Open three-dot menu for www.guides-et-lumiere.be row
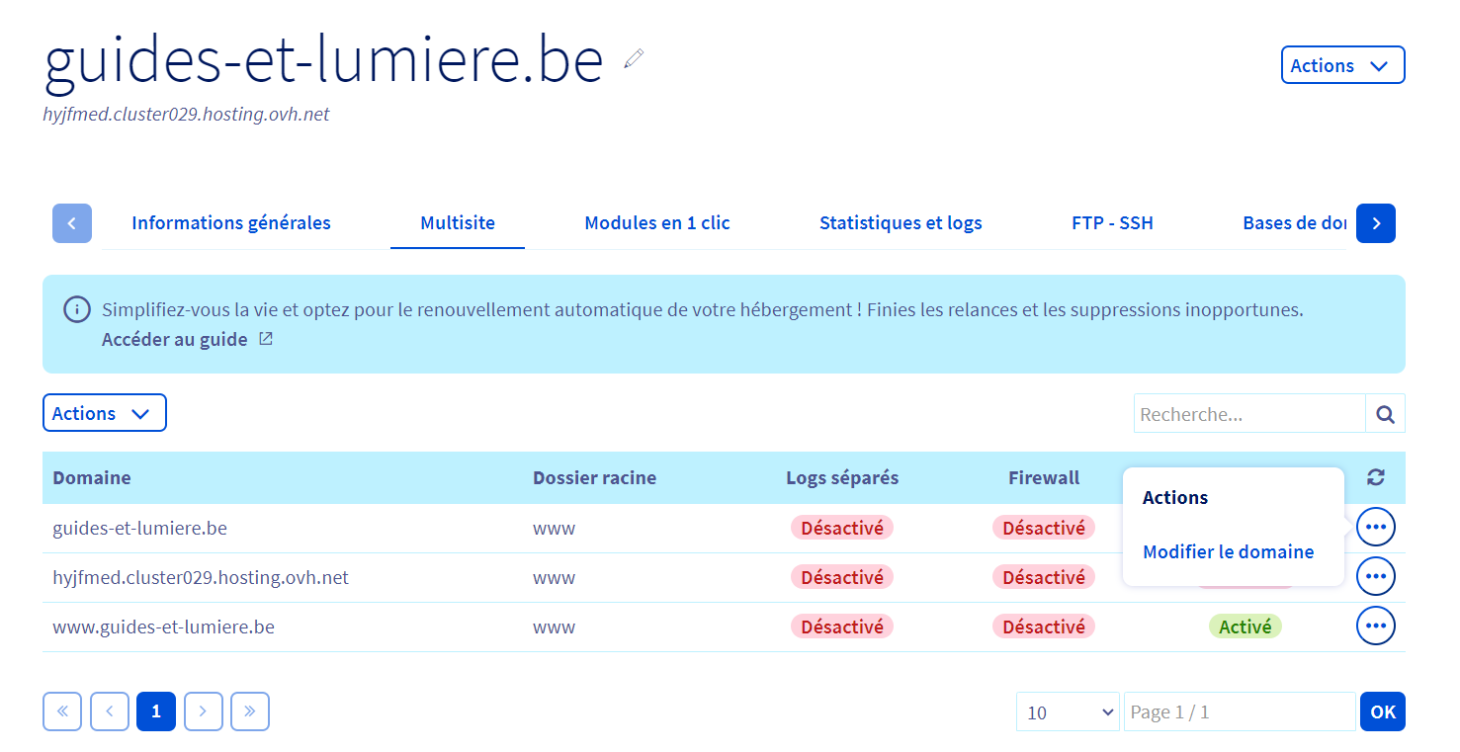The image size is (1460, 752). pos(1375,626)
